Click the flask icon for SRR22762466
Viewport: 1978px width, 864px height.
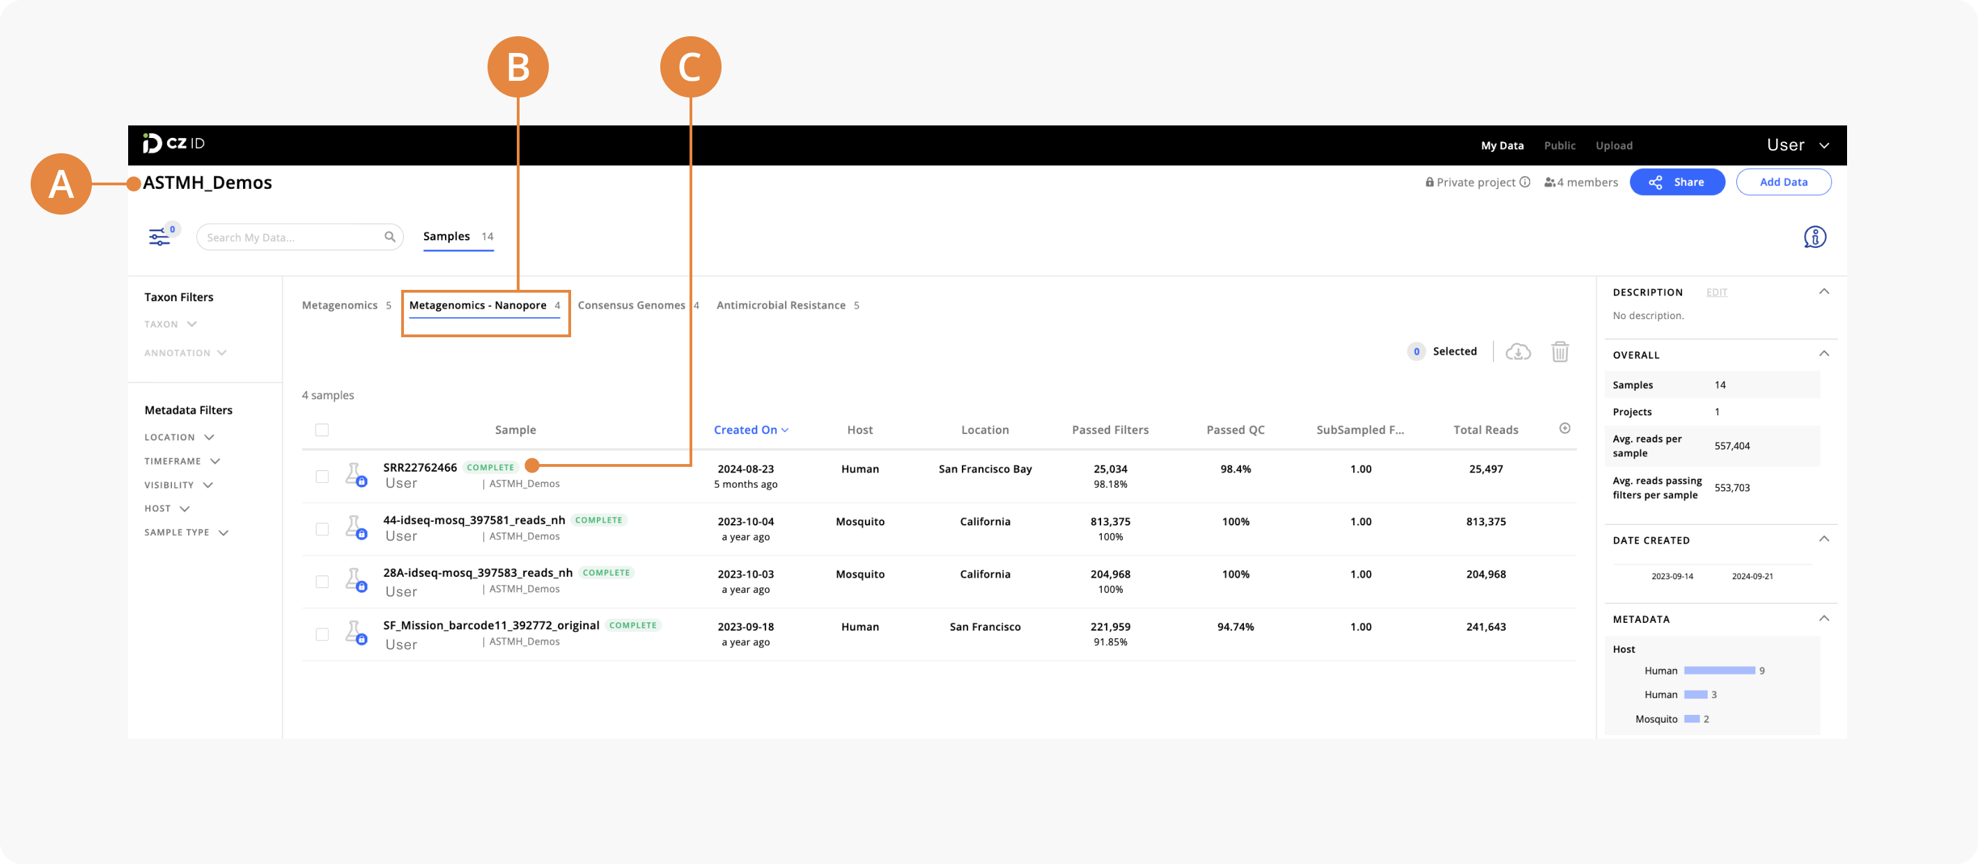355,475
